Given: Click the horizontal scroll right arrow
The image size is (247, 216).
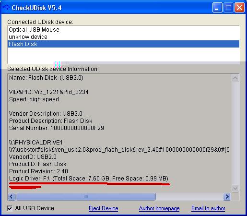Looking at the screenshot, I should pyautogui.click(x=227, y=196).
